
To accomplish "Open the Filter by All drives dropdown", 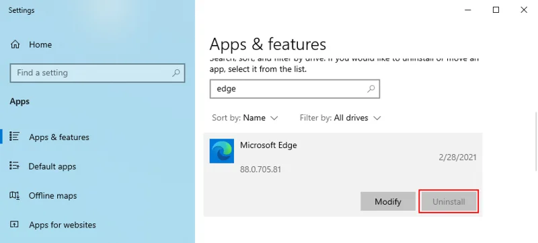I will (x=340, y=118).
